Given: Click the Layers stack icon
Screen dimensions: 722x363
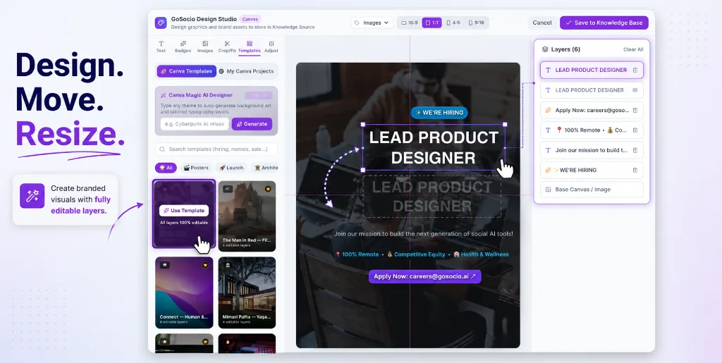Looking at the screenshot, I should (x=545, y=49).
